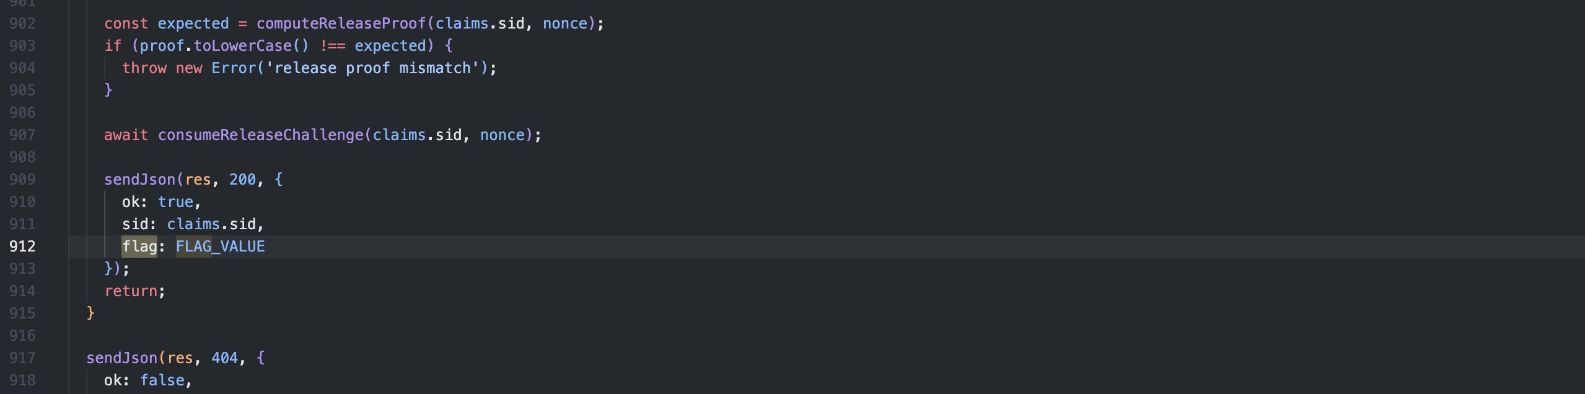Click the consumeReleaseChallenge function call
The width and height of the screenshot is (1585, 394).
click(260, 135)
